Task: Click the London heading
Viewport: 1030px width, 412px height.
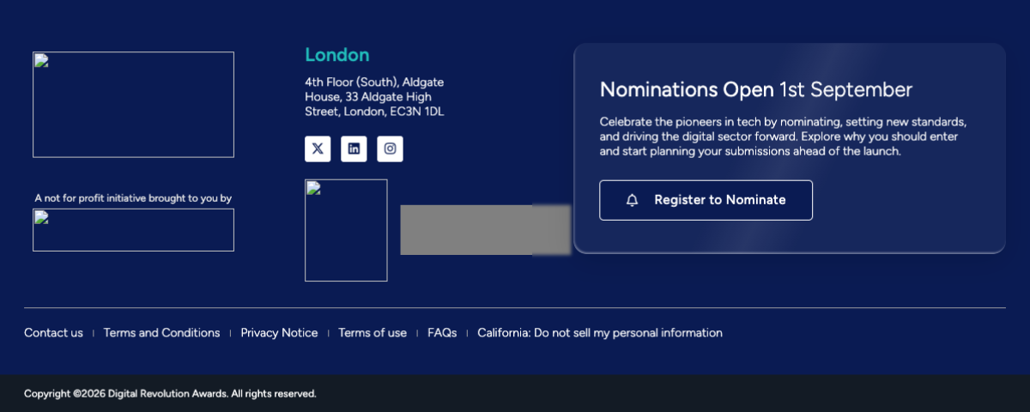Action: (337, 55)
